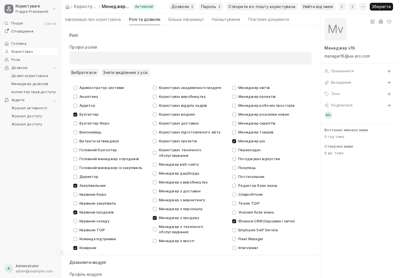Click the Вибрати все button
The width and height of the screenshot is (400, 278).
(x=84, y=73)
